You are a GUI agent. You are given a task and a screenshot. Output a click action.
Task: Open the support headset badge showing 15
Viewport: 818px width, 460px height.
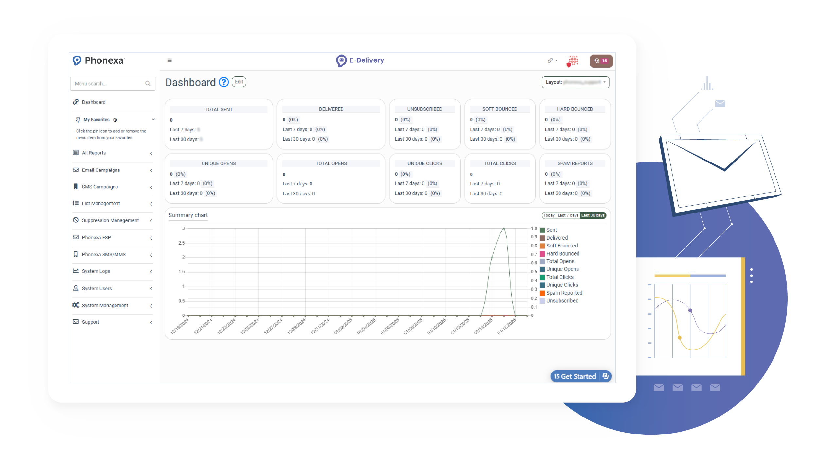pos(601,61)
